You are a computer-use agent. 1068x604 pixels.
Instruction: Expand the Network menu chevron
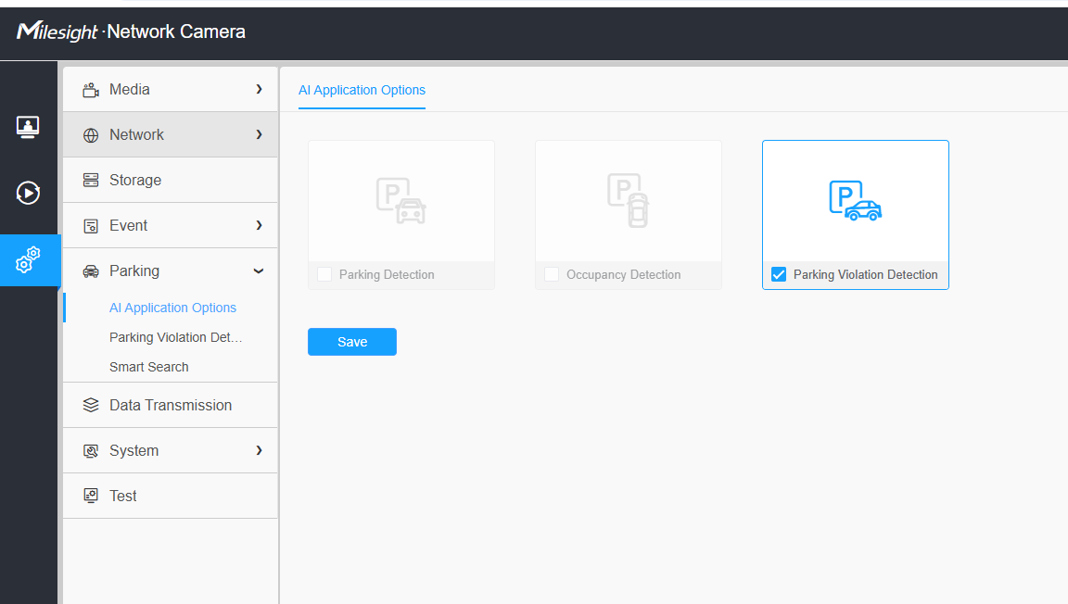259,135
